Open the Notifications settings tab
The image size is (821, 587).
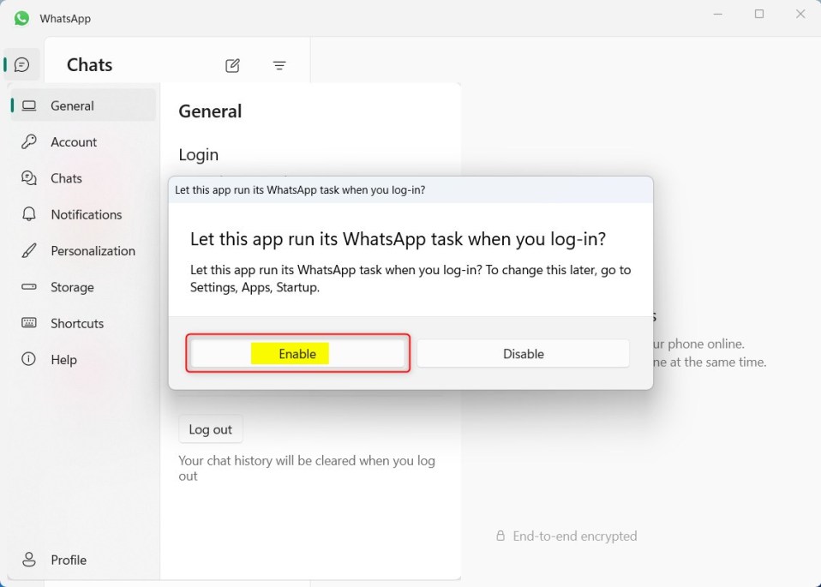pos(83,215)
